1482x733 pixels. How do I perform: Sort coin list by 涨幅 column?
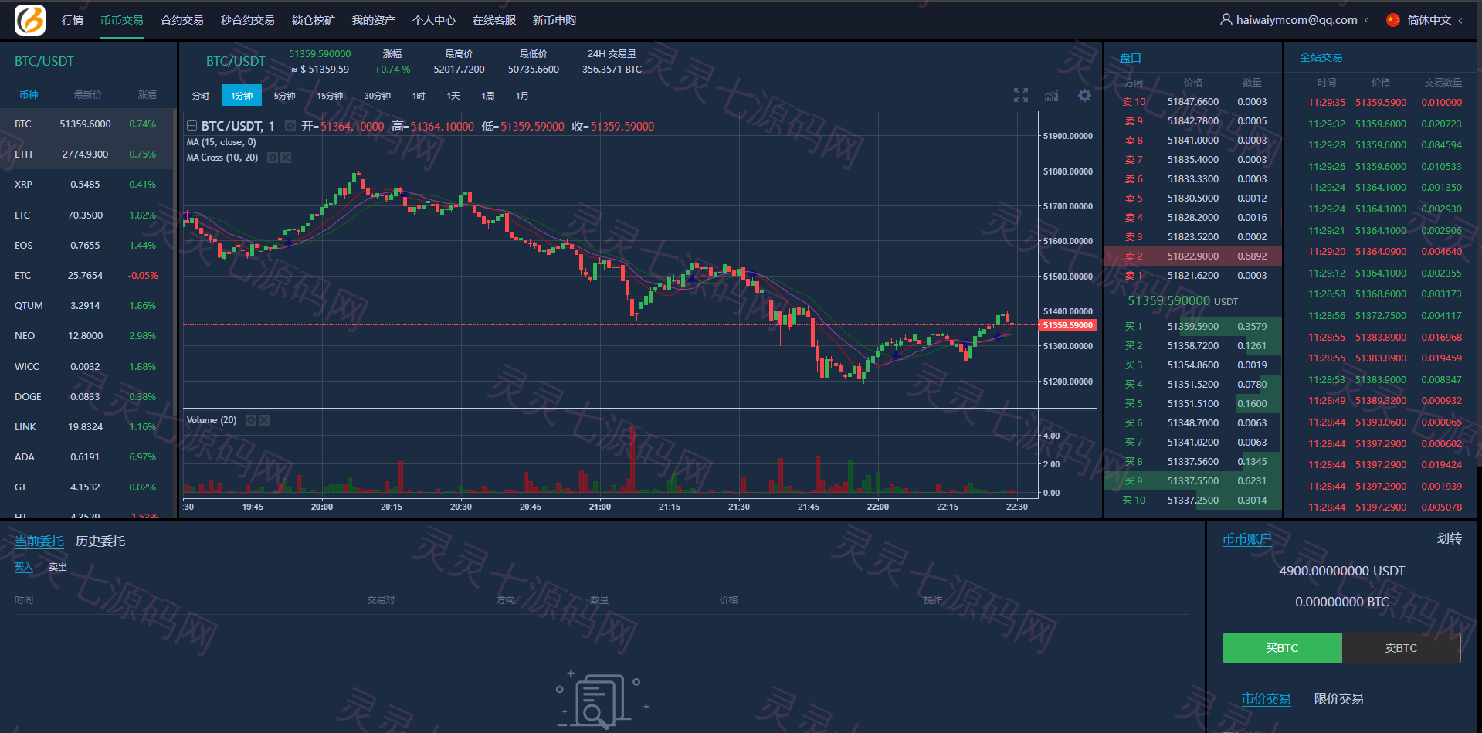[147, 95]
